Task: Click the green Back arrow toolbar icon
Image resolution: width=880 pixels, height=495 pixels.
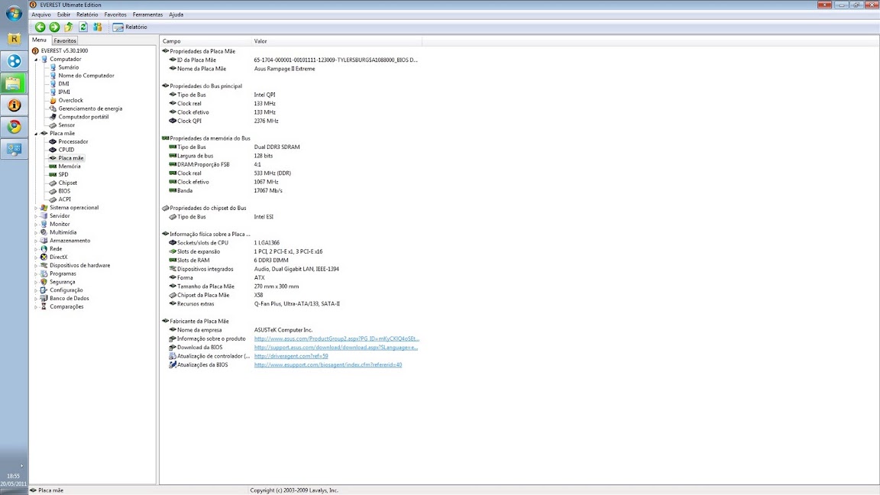Action: pos(40,27)
